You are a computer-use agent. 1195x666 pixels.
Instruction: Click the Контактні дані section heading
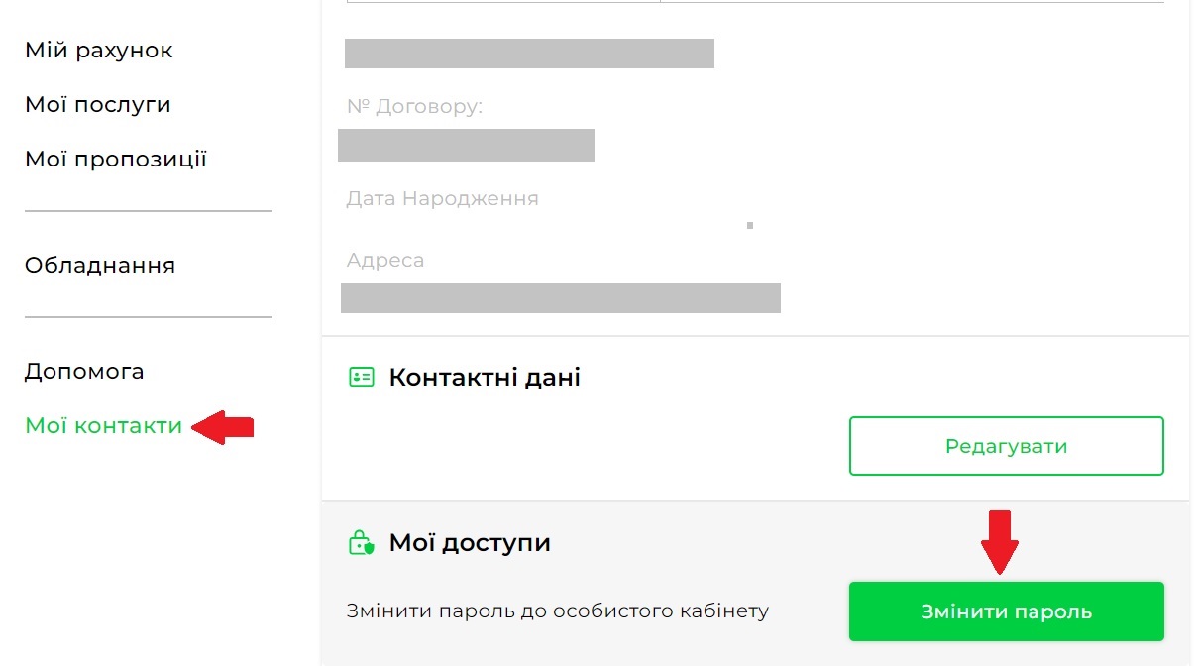tap(485, 377)
